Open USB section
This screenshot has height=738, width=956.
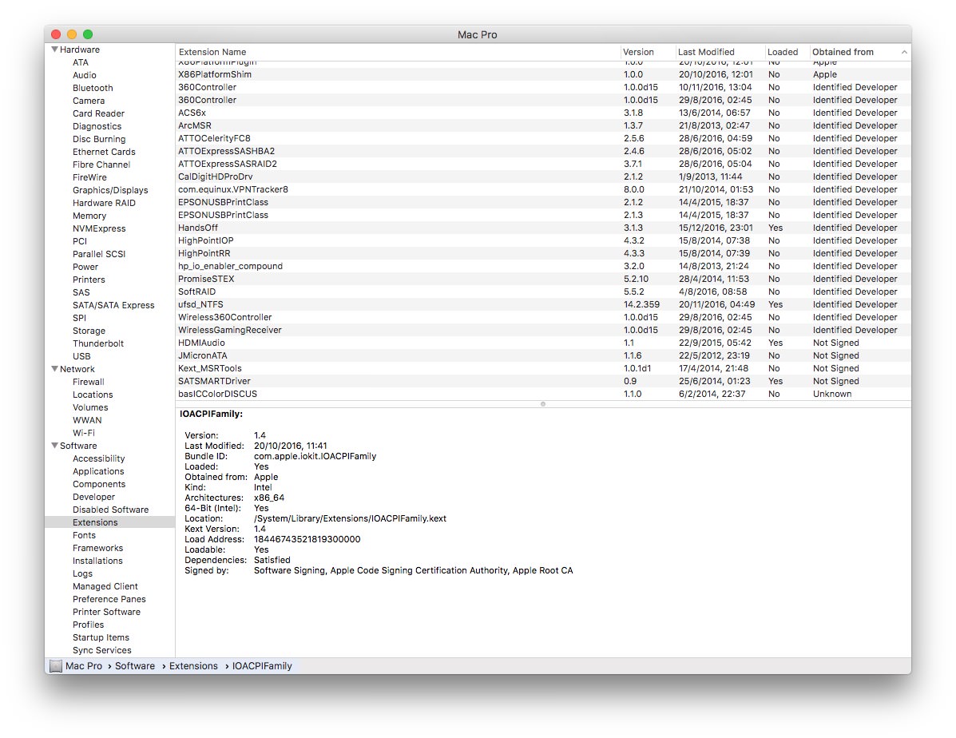coord(81,357)
